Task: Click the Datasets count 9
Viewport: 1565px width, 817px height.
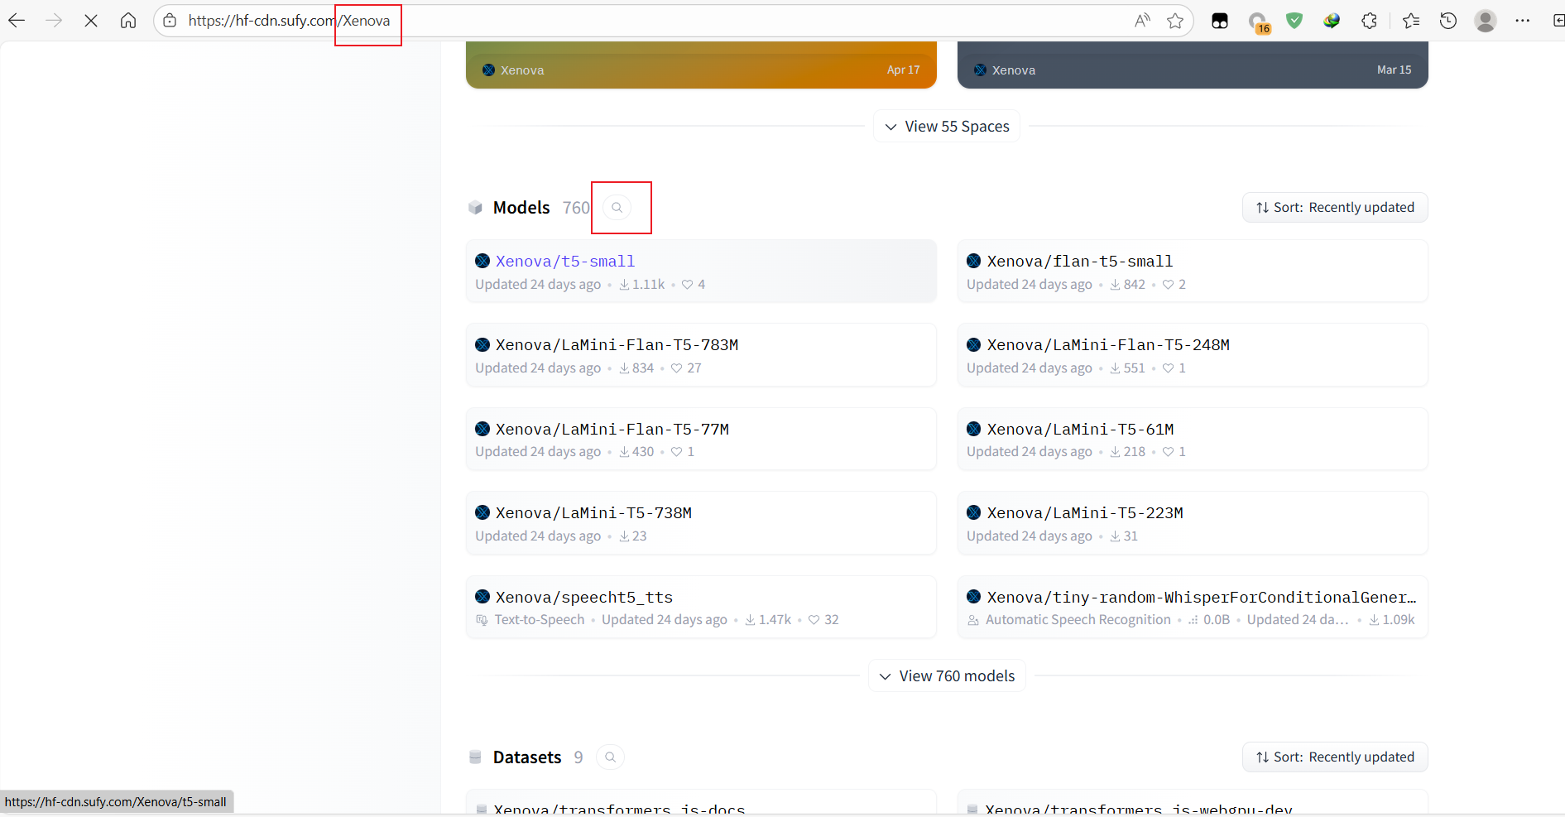Action: click(578, 757)
